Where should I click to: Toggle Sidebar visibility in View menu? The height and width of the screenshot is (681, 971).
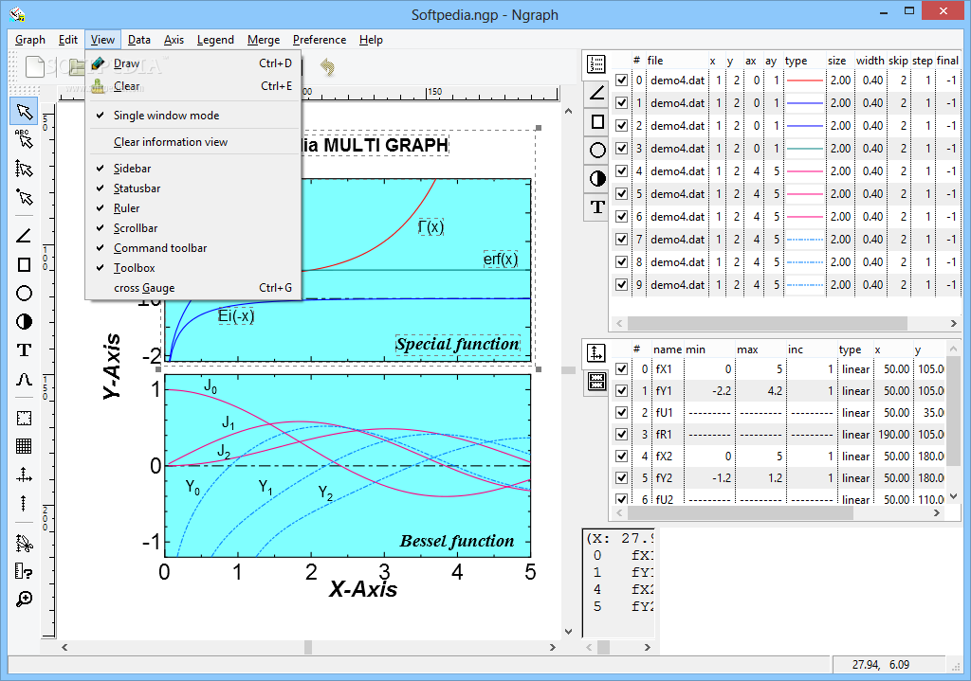[x=193, y=169]
